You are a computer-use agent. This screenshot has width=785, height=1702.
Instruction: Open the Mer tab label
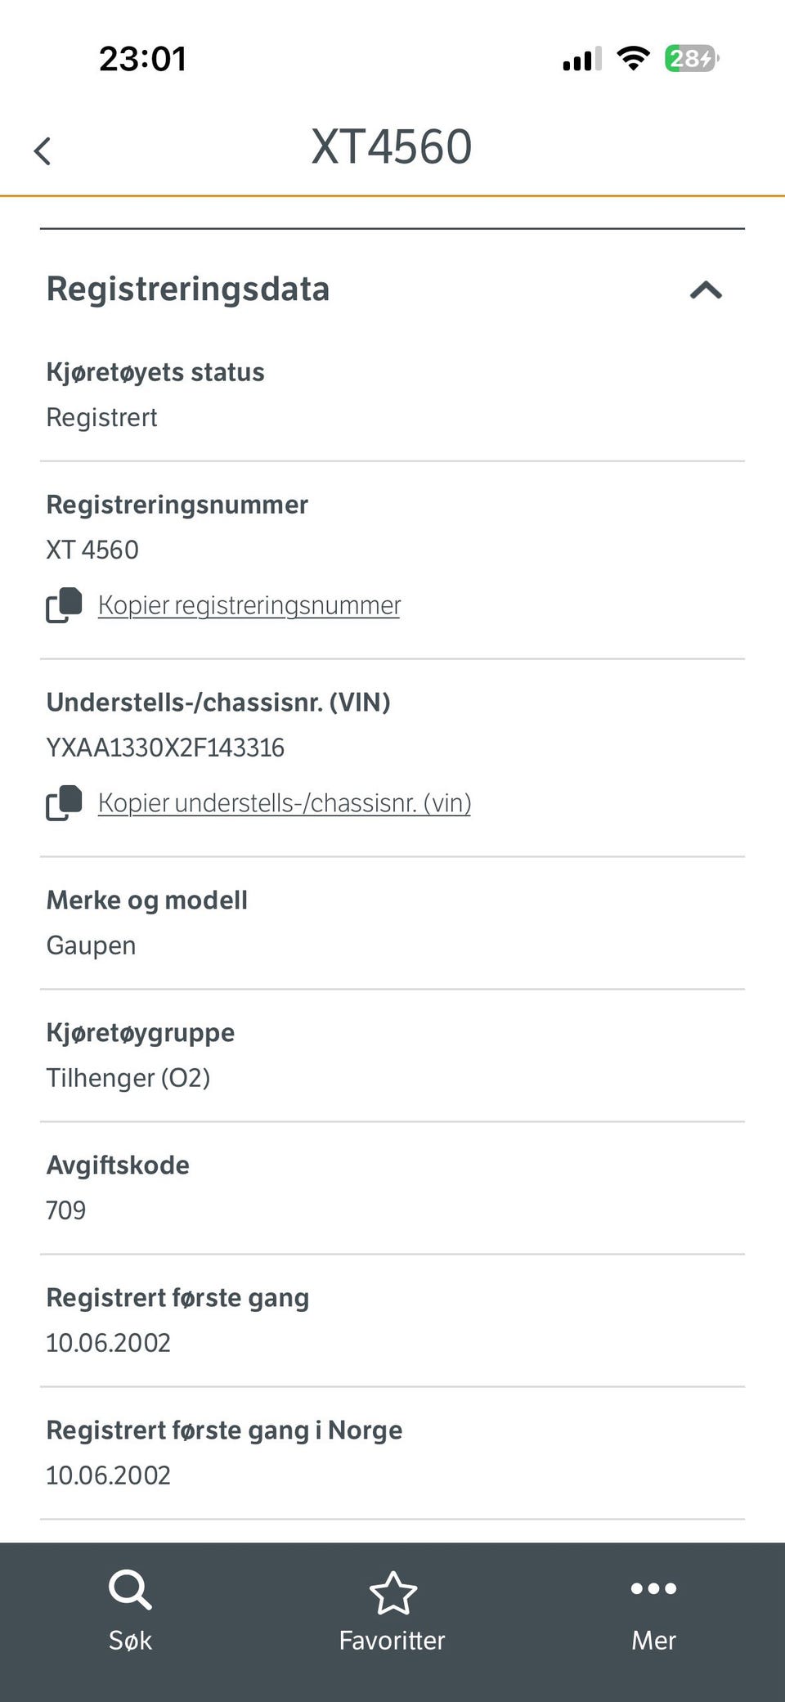[653, 1640]
